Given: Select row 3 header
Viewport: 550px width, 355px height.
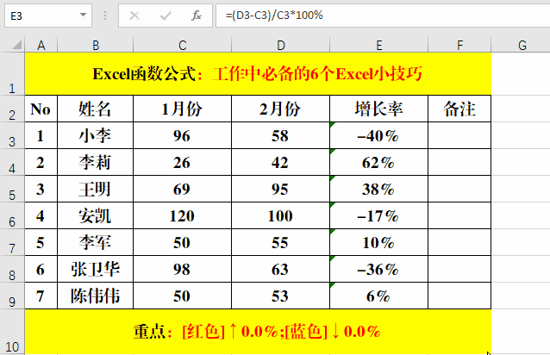Looking at the screenshot, I should [x=12, y=135].
